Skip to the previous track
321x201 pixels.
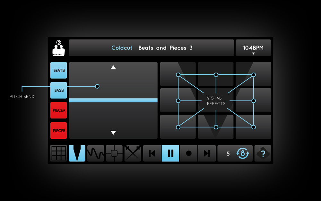(152, 153)
